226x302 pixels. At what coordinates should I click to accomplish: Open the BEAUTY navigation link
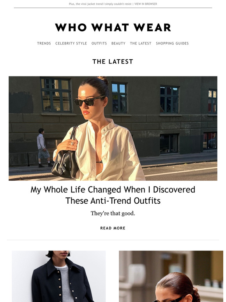coord(118,43)
